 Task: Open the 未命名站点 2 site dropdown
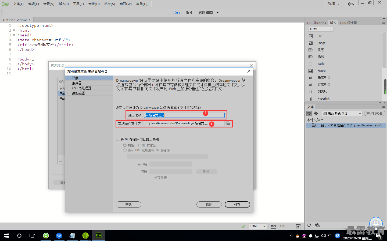(342, 114)
